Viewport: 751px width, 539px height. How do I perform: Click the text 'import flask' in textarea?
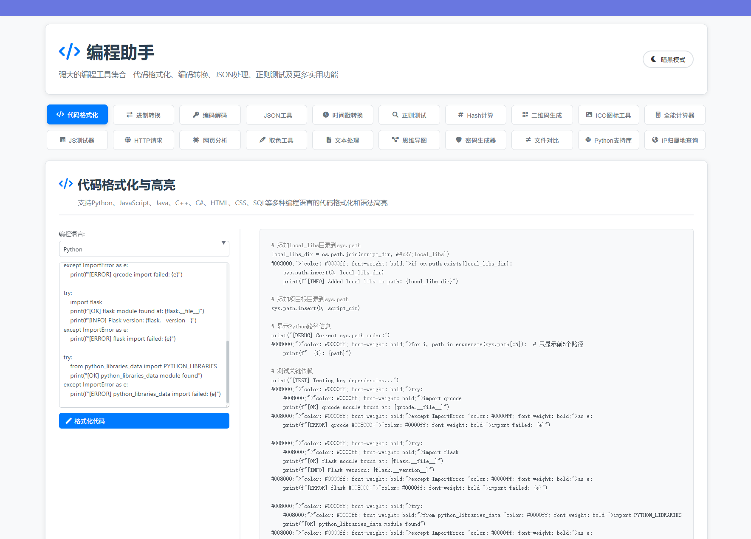pyautogui.click(x=86, y=302)
